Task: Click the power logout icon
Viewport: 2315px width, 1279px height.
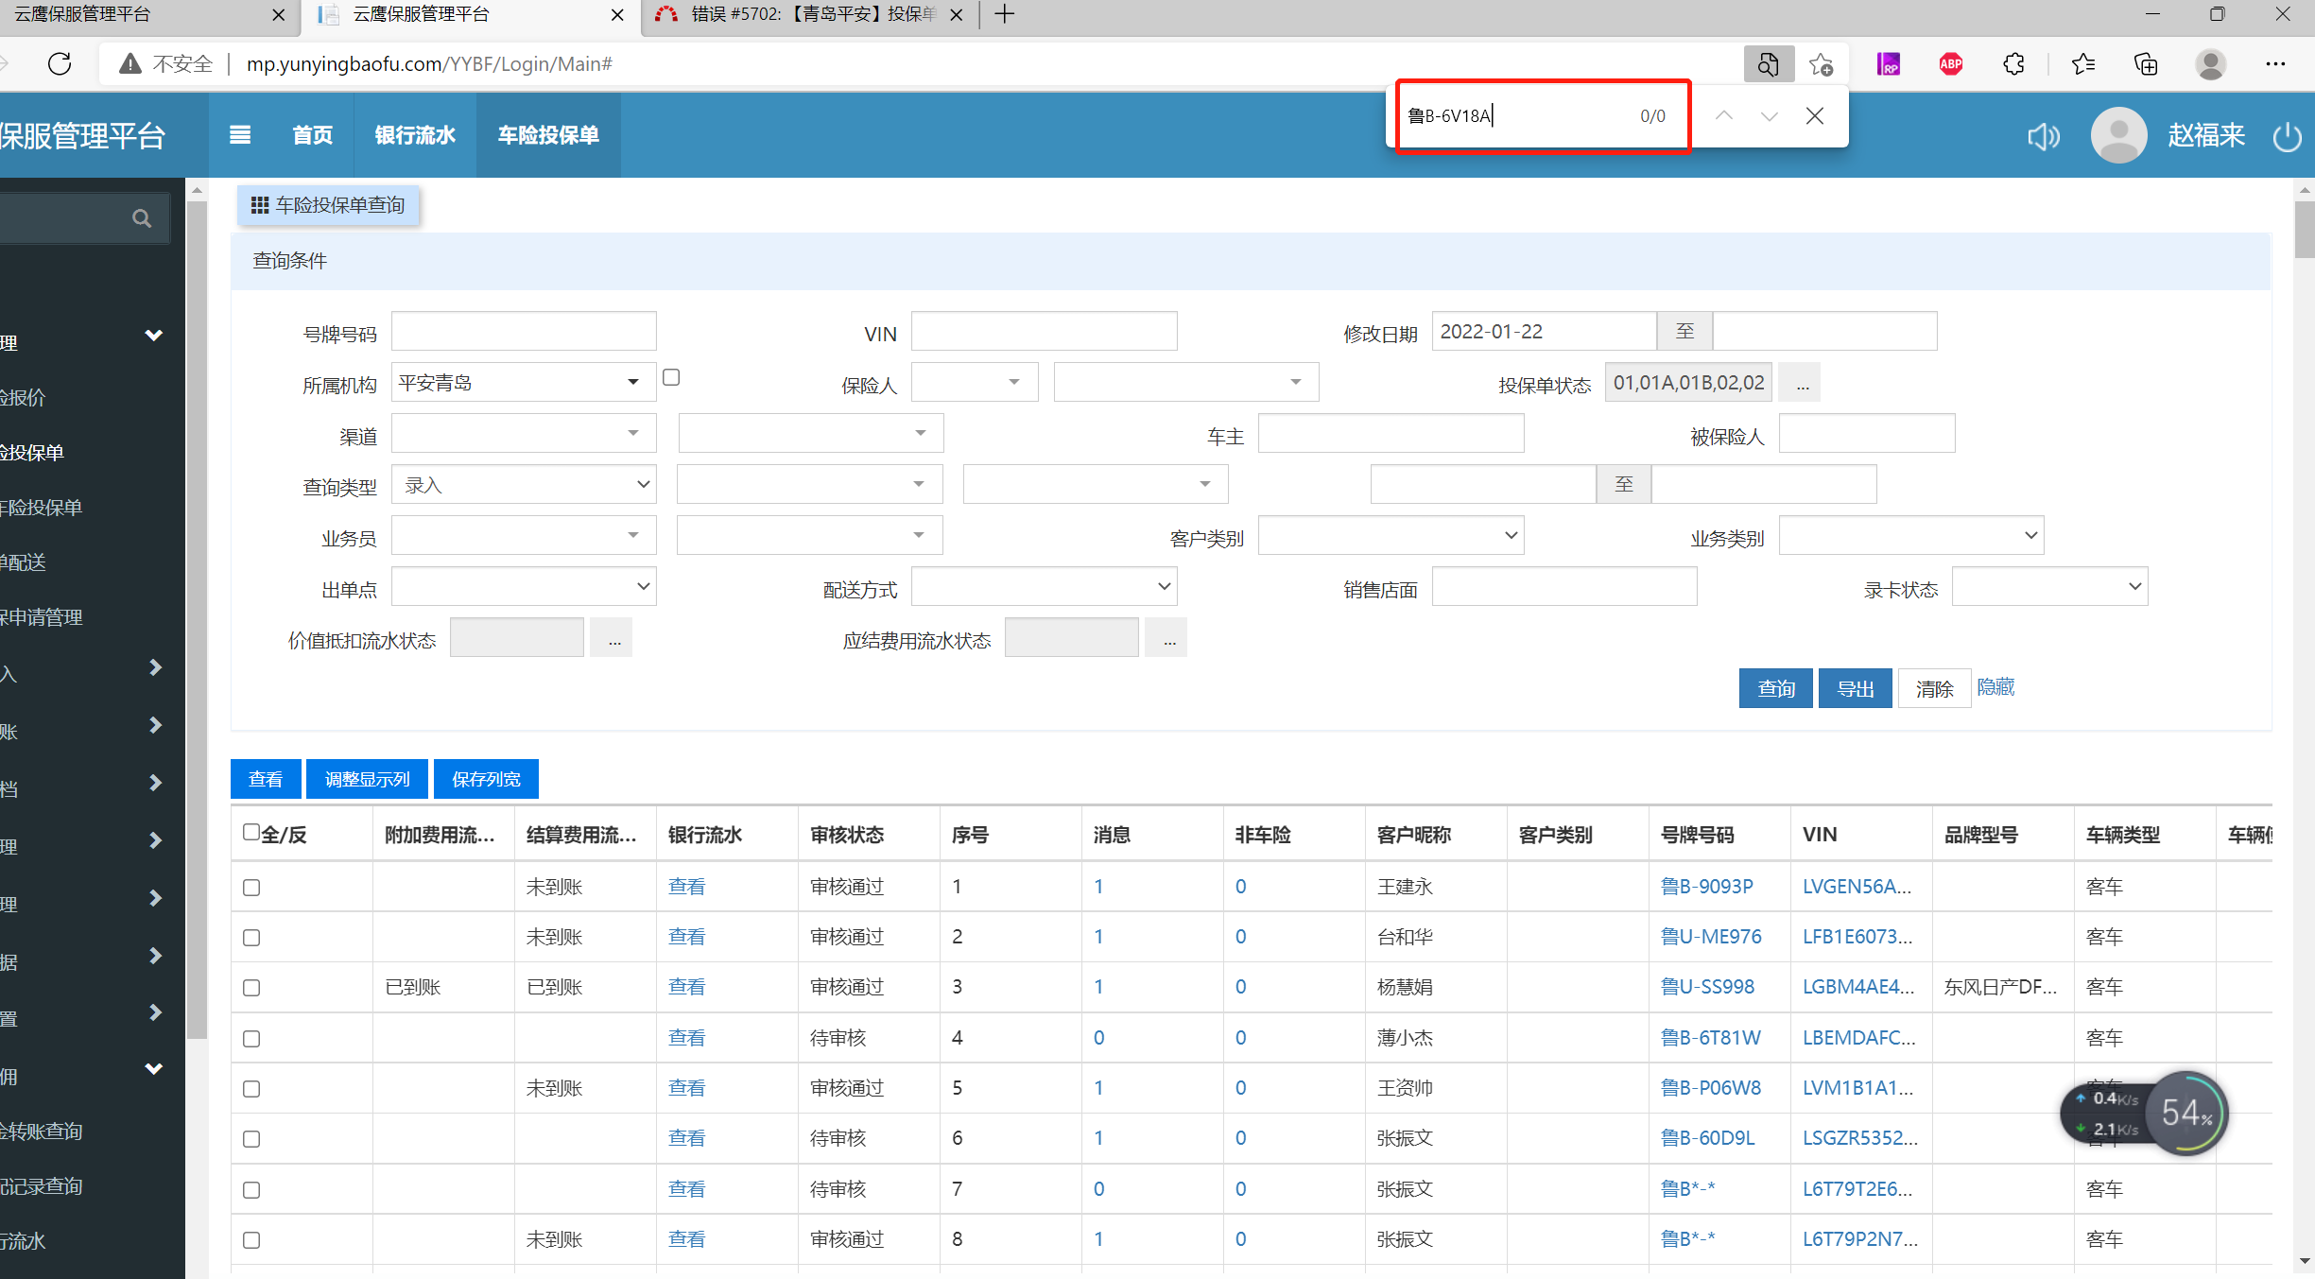Action: [x=2286, y=136]
